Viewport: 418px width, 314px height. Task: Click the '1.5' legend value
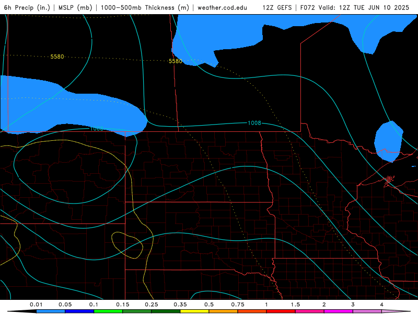coord(295,305)
